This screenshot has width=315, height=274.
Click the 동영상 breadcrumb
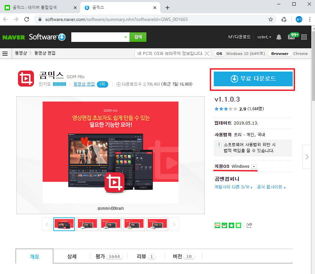click(x=21, y=53)
